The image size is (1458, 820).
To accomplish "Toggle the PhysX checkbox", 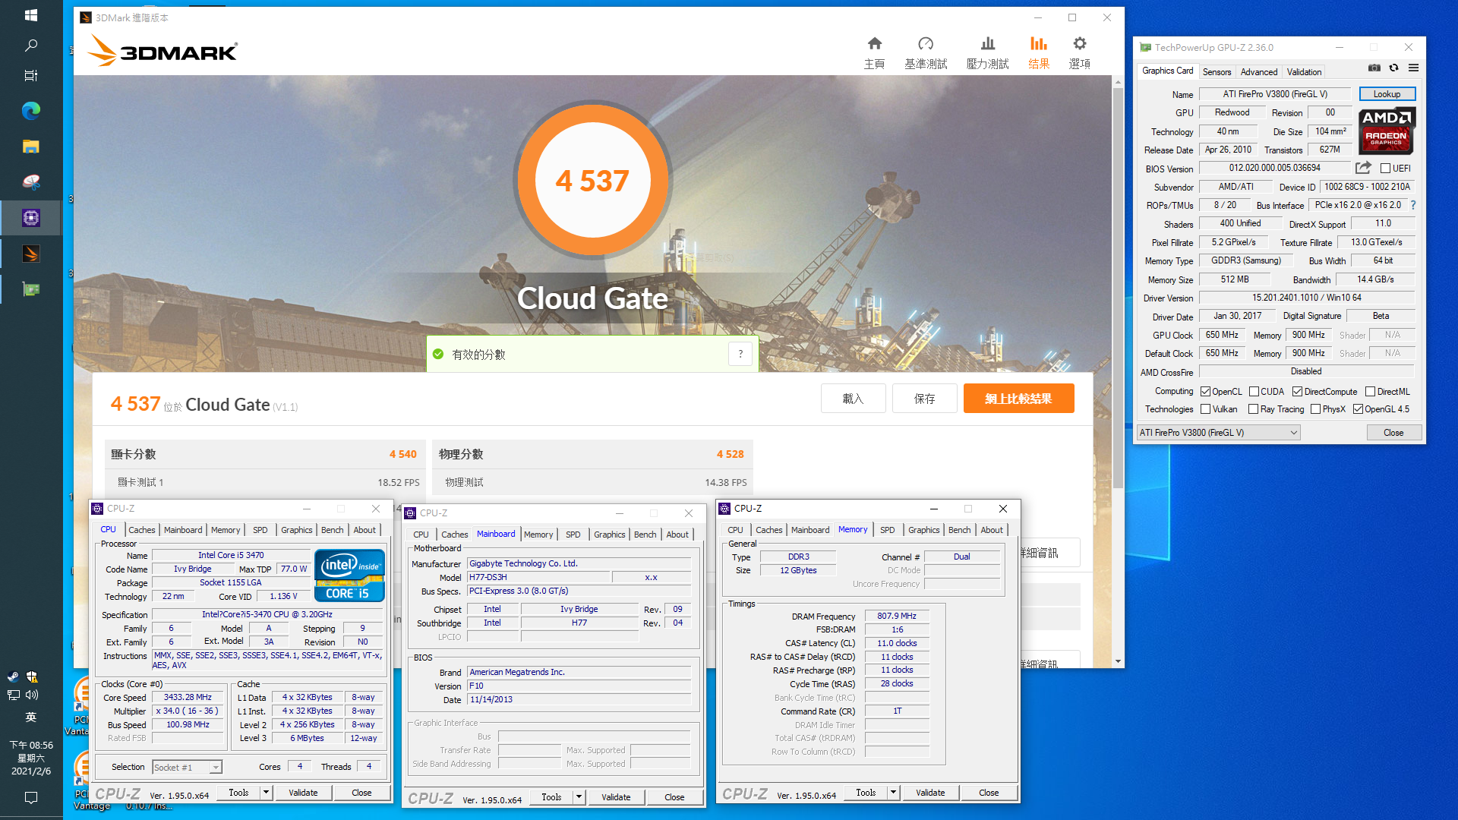I will 1315,409.
